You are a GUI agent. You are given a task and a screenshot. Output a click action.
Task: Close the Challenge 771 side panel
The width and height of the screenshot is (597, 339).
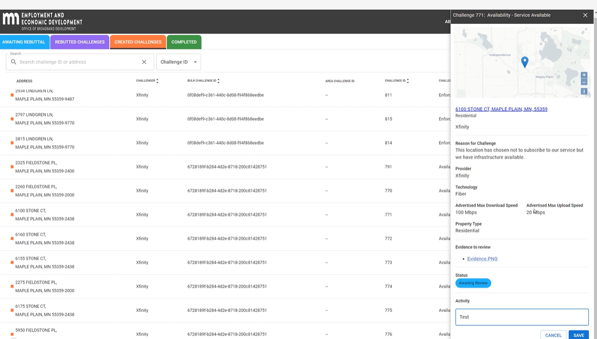click(x=585, y=15)
